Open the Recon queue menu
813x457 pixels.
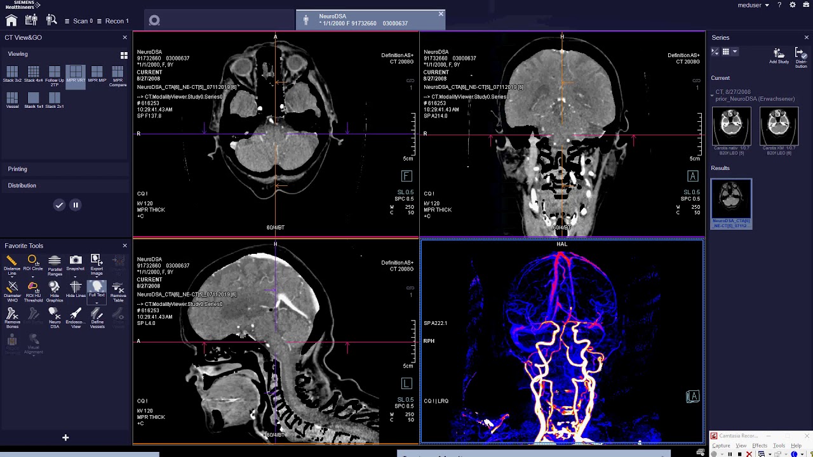click(x=112, y=21)
